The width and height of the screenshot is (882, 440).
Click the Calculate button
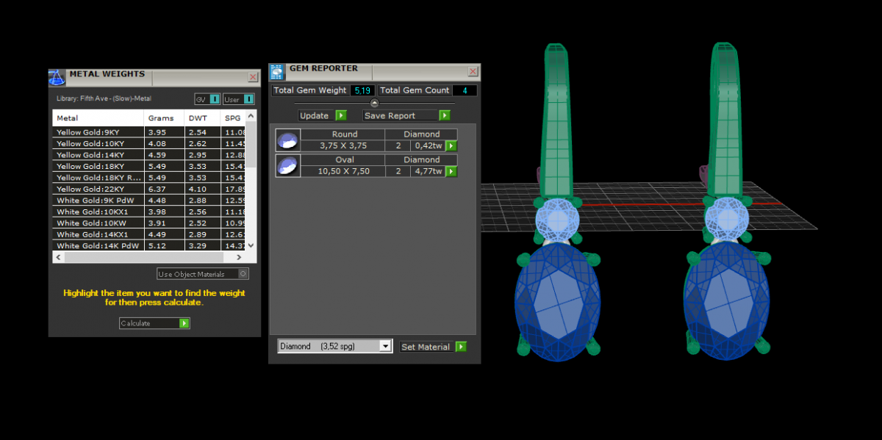pyautogui.click(x=154, y=323)
